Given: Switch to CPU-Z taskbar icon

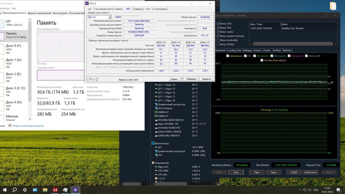Looking at the screenshot, I should coord(76,190).
